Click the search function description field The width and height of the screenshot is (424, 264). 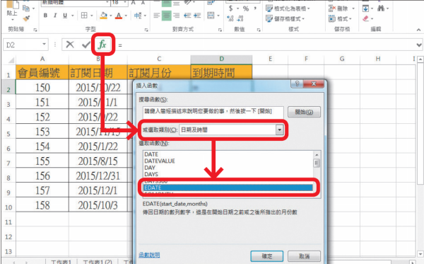213,112
